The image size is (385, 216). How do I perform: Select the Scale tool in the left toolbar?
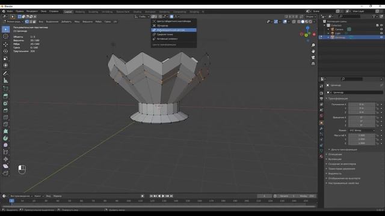[x=5, y=58]
